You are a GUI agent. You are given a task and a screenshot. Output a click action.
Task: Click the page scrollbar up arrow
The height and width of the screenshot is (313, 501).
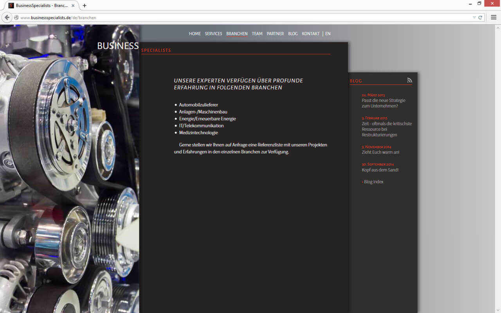(x=498, y=28)
